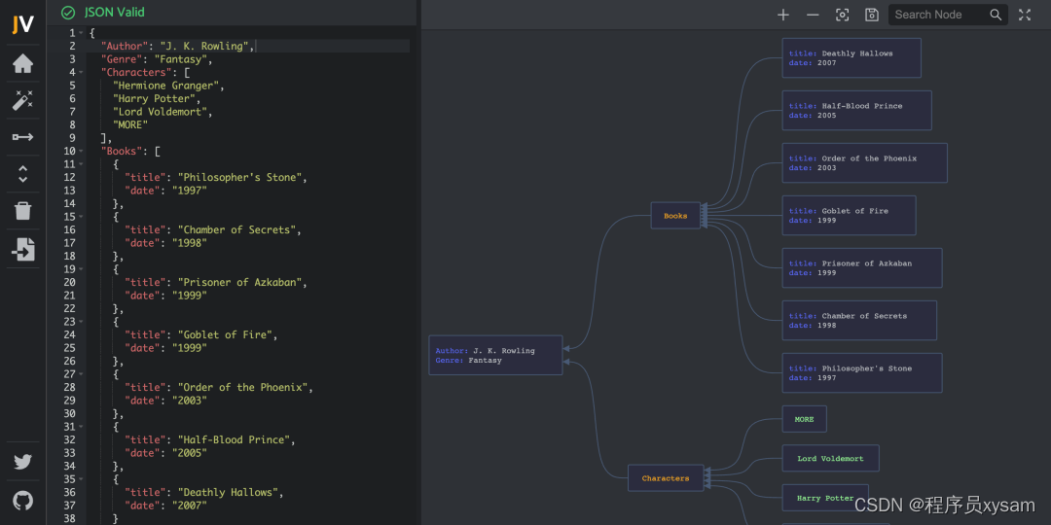Click the zoom out minus icon
Screen dimensions: 1051x525
click(x=813, y=15)
